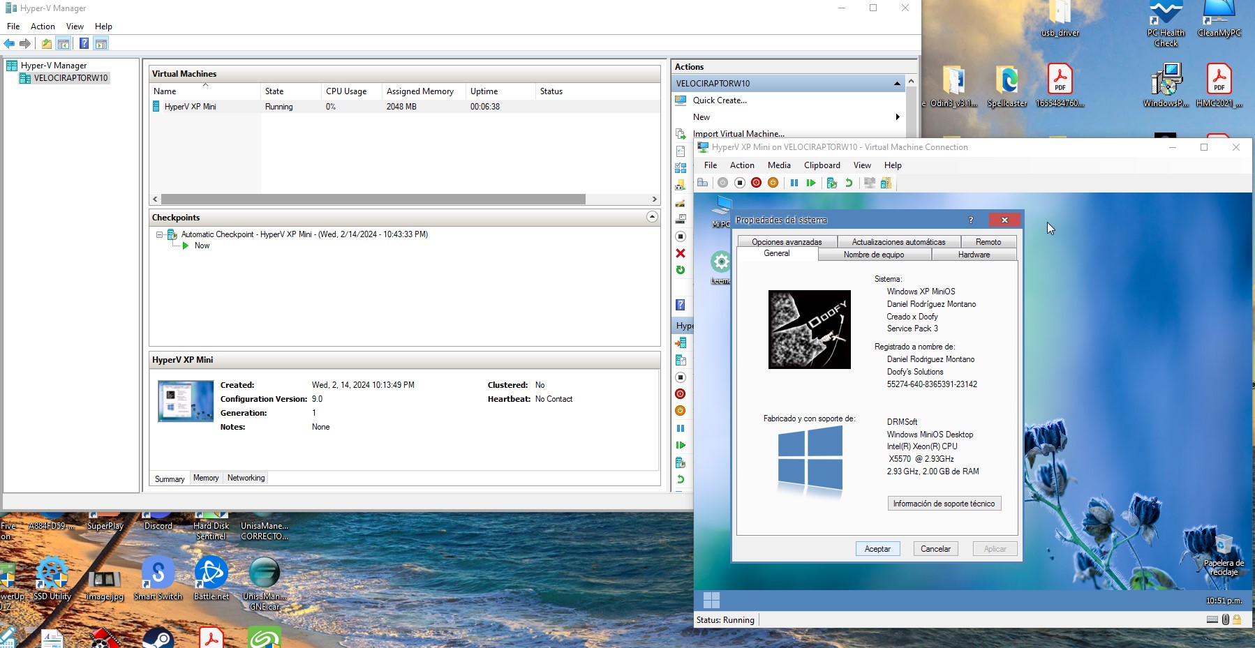The height and width of the screenshot is (648, 1255).
Task: Toggle the Action pane toolbar icon
Action: click(x=101, y=43)
